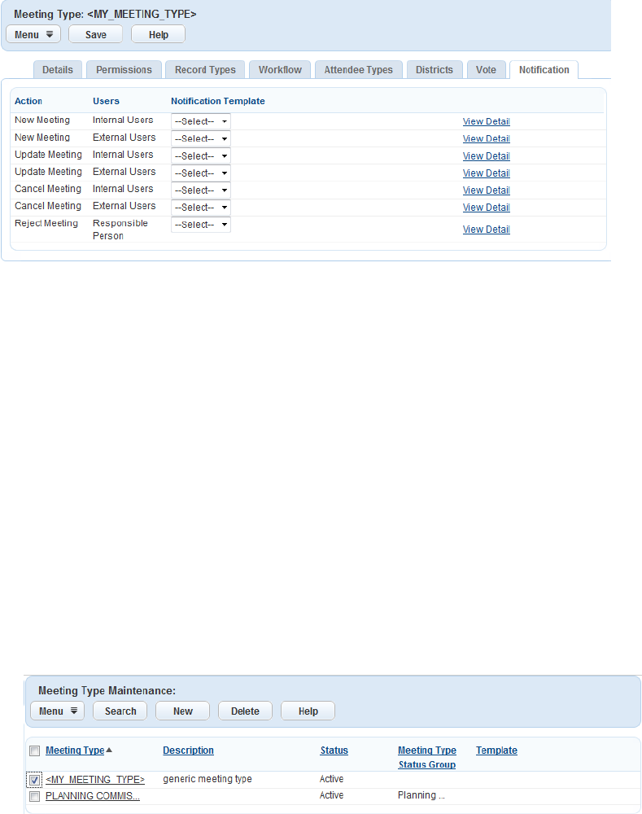The height and width of the screenshot is (814, 642).
Task: Sort by Meeting Type Status Group column
Action: coord(427,757)
